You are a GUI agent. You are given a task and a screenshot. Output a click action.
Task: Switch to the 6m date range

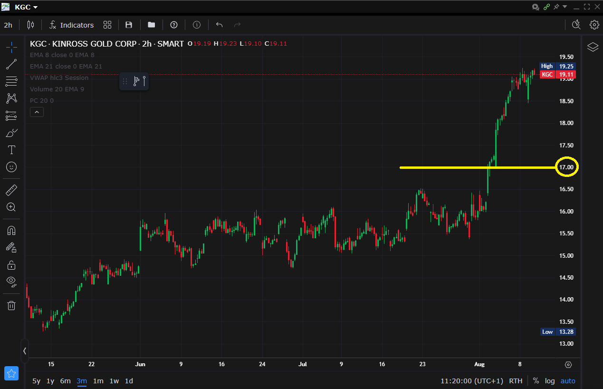click(x=65, y=381)
